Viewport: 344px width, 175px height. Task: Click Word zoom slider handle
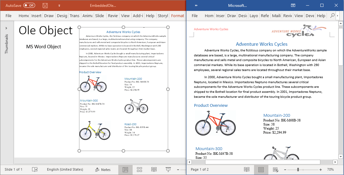(x=298, y=169)
